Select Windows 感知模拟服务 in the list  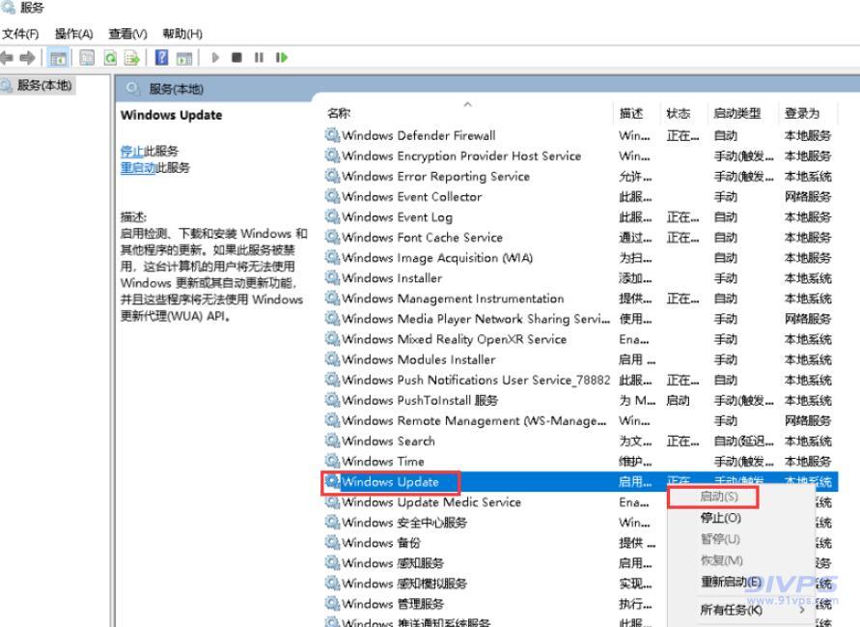404,584
